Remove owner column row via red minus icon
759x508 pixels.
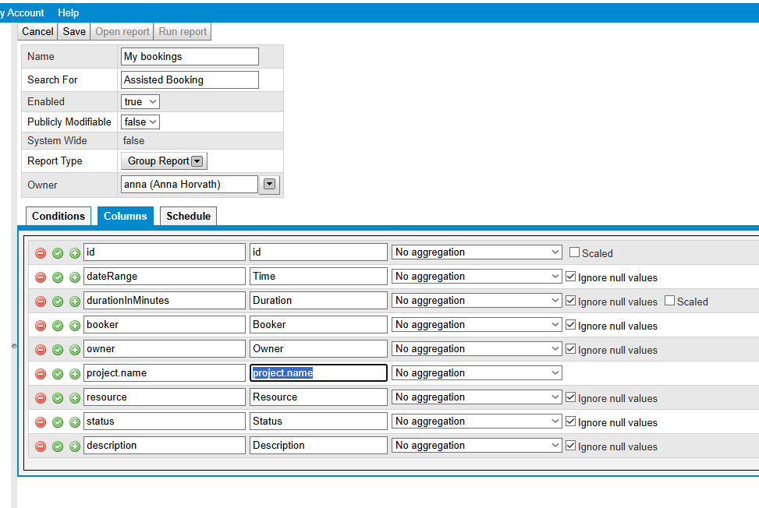click(41, 350)
